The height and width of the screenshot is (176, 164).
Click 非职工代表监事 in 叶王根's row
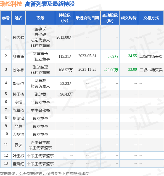pos(40,156)
